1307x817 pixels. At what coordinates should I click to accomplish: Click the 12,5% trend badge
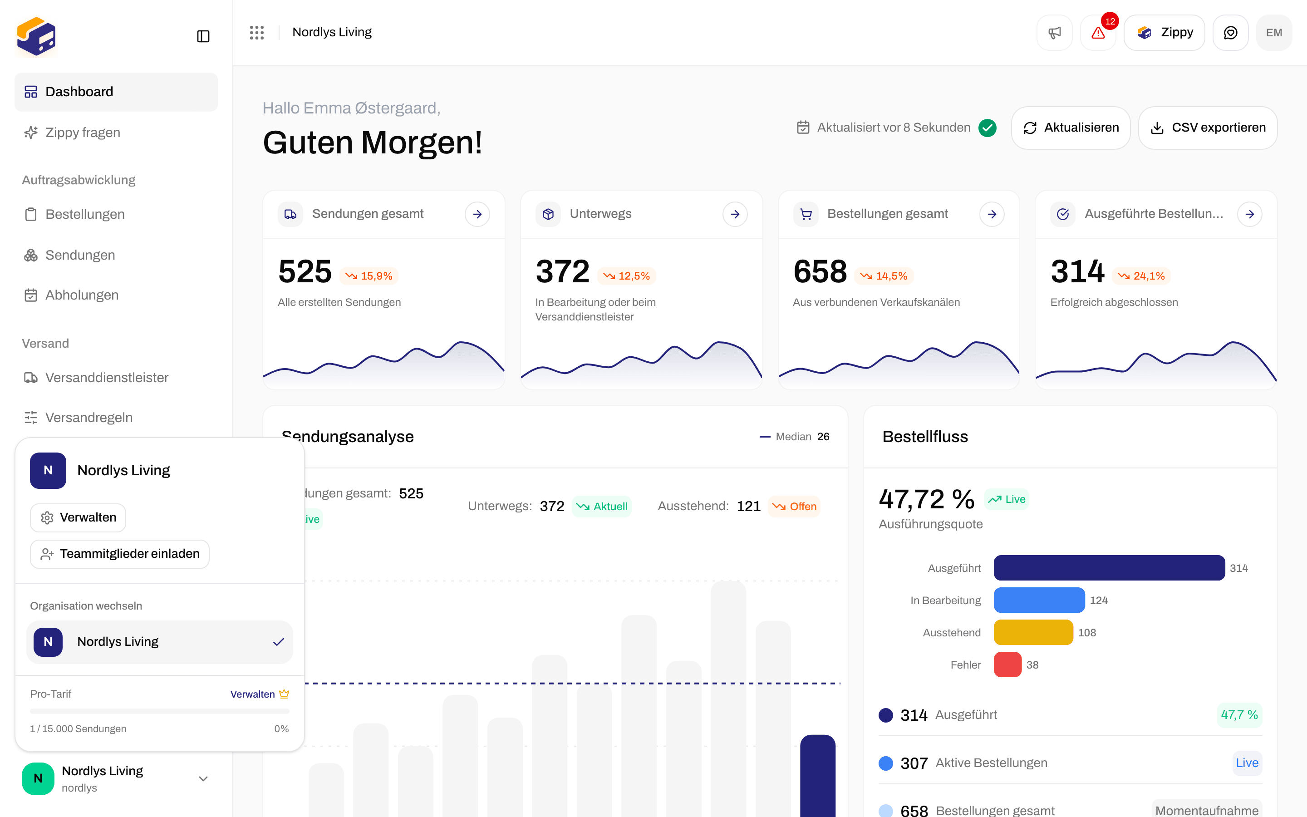pyautogui.click(x=627, y=276)
